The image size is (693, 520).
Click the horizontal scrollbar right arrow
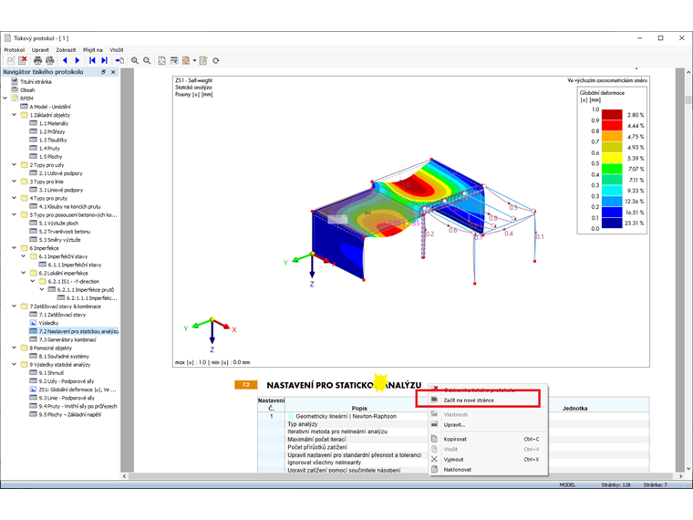pos(680,476)
